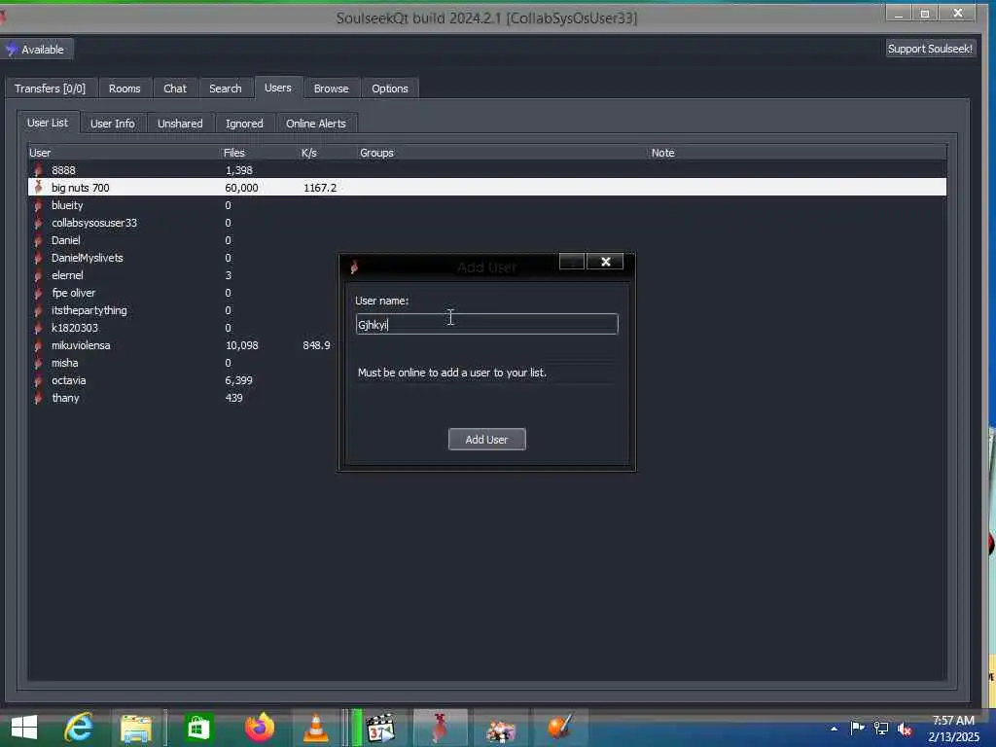Click the bird icon beside elernel
Screen dimensions: 996x747
tap(38, 275)
